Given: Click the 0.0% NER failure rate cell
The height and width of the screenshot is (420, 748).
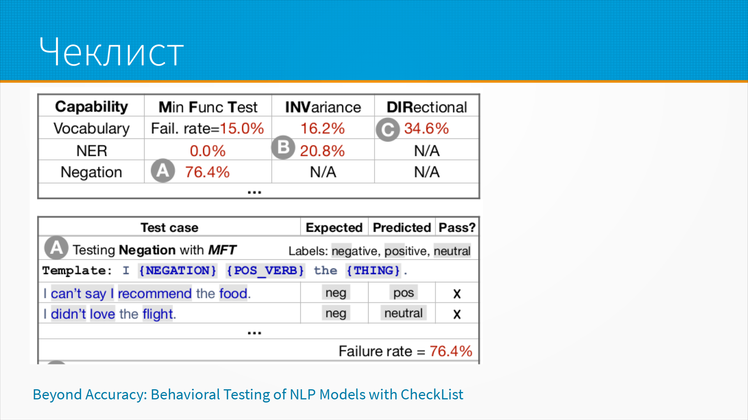Looking at the screenshot, I should (x=208, y=150).
